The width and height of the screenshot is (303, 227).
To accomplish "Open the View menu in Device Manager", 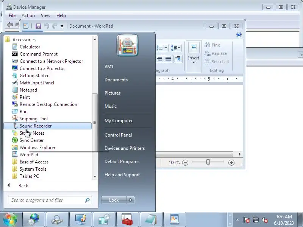I will 45,16.
